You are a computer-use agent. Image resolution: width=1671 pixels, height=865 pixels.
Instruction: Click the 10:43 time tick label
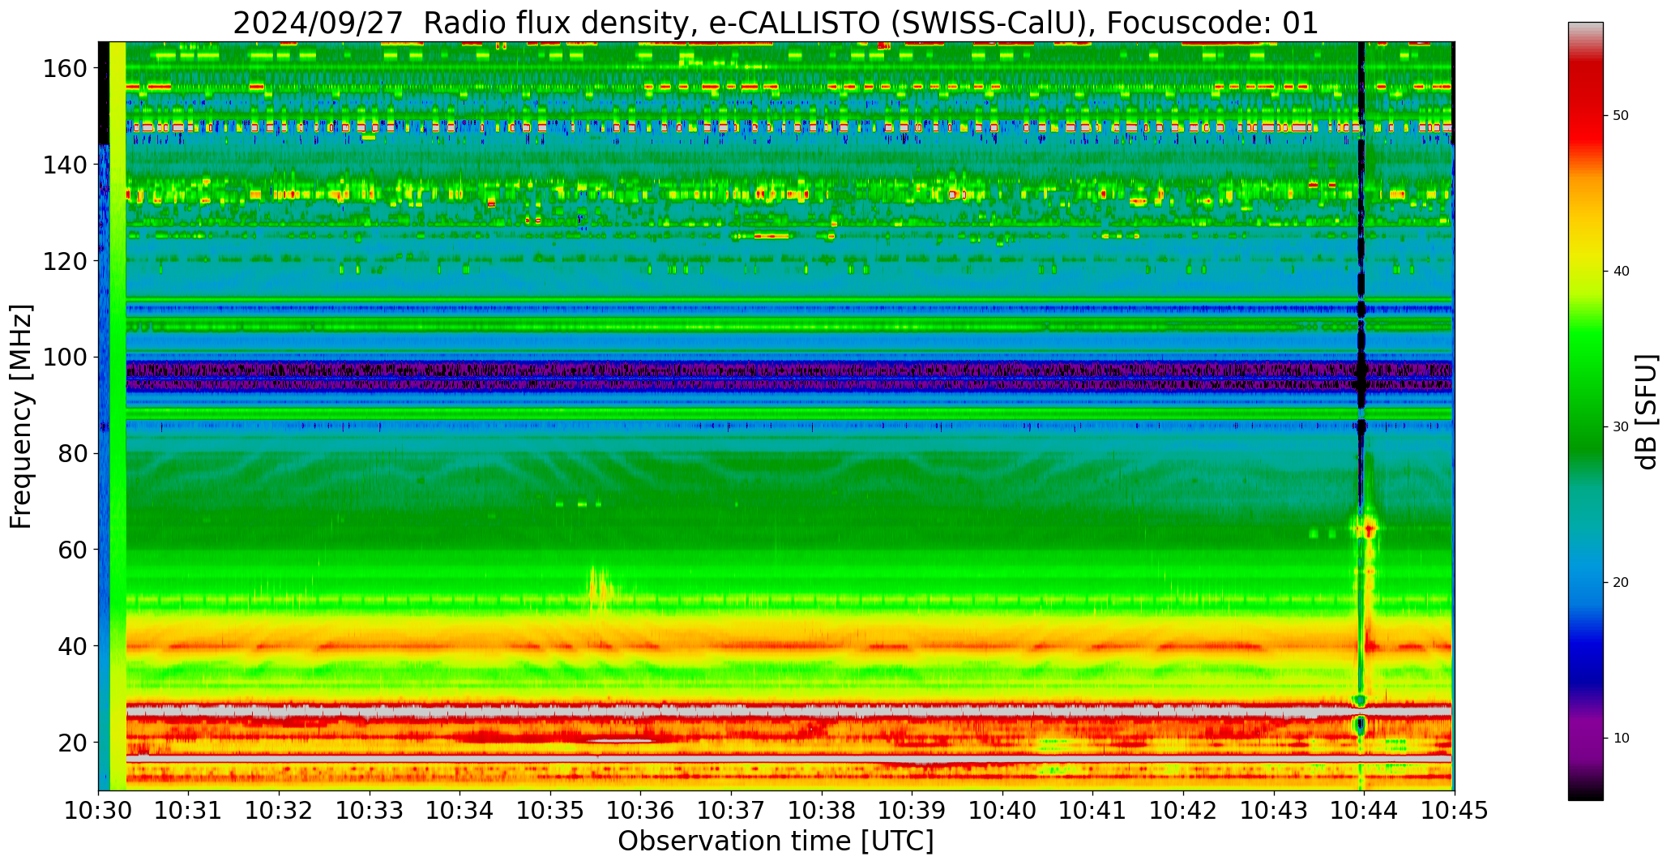pos(1274,811)
